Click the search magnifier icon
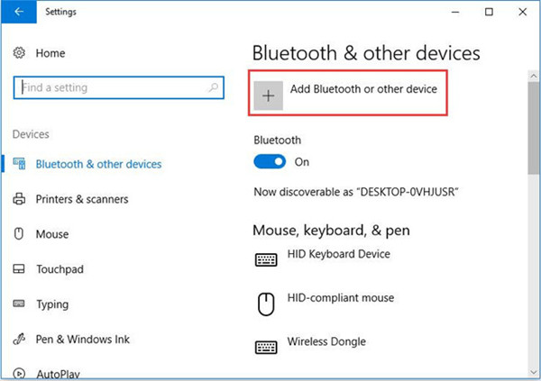541x381 pixels. coord(214,87)
